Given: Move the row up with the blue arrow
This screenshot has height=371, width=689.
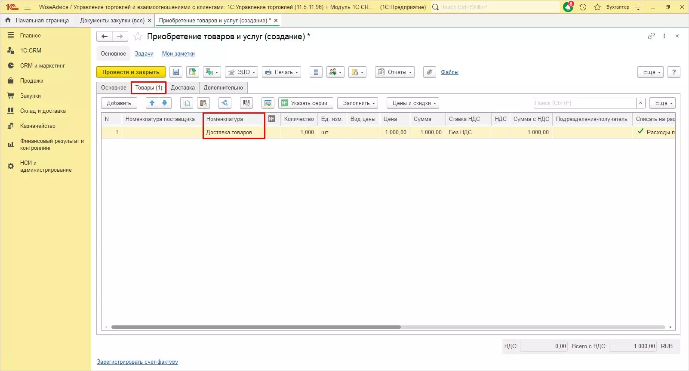Looking at the screenshot, I should click(152, 103).
